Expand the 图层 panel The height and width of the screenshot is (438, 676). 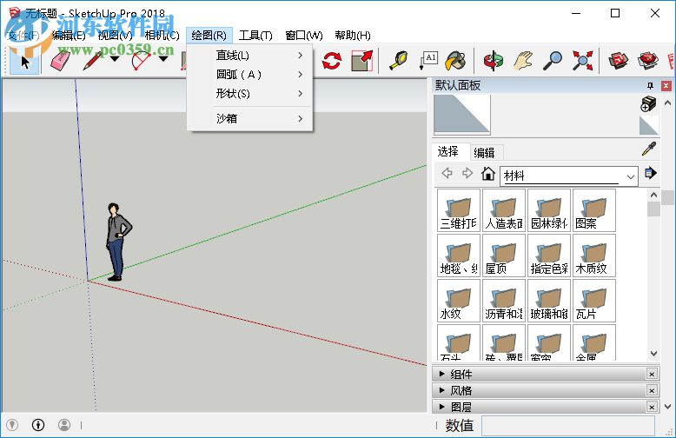[441, 406]
